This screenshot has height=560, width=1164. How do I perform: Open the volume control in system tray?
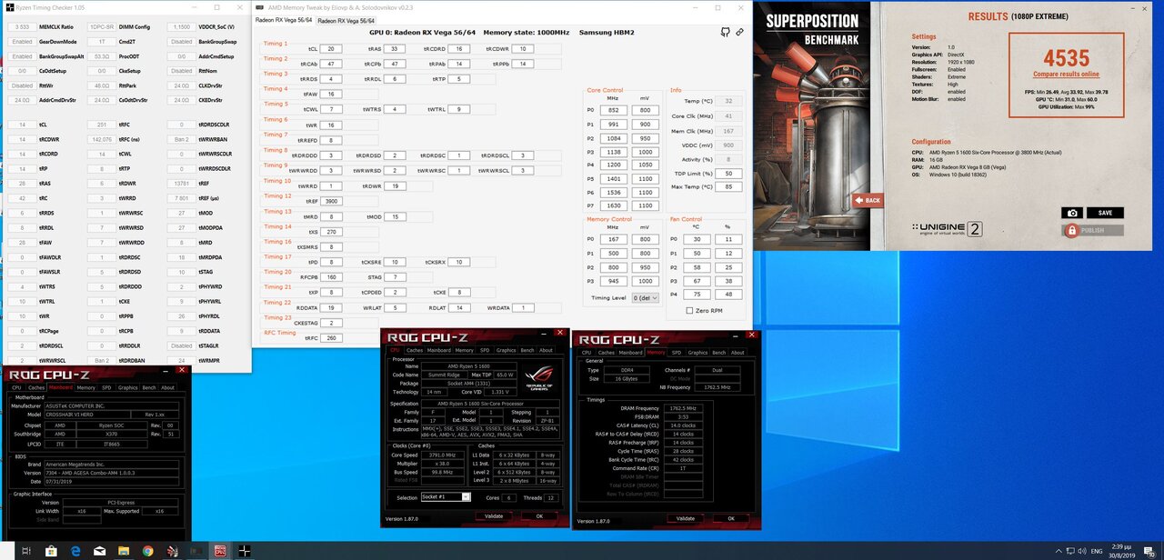(x=1083, y=551)
